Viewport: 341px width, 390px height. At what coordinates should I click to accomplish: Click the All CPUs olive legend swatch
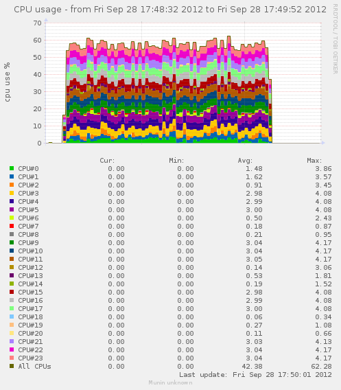[12, 366]
